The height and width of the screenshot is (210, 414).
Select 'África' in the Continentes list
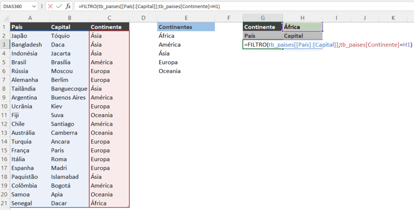[x=186, y=36]
